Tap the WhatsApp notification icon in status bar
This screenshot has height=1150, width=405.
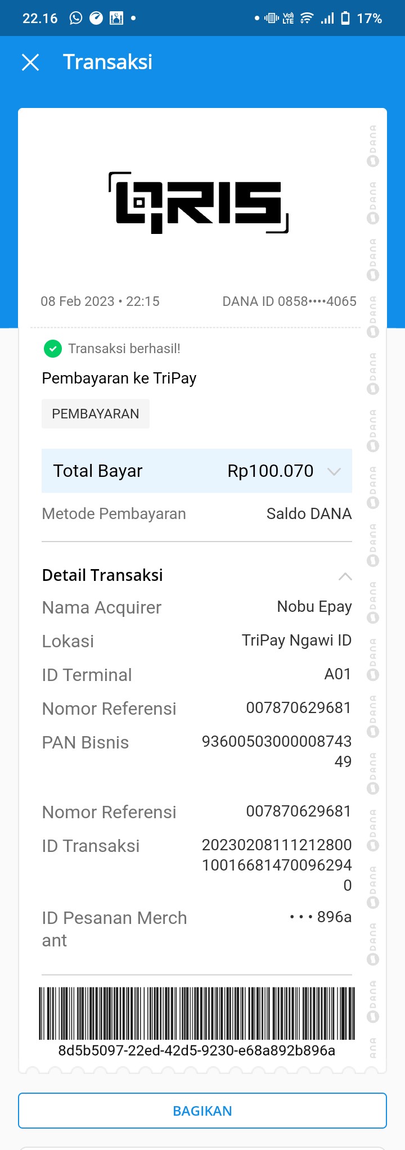tap(76, 19)
